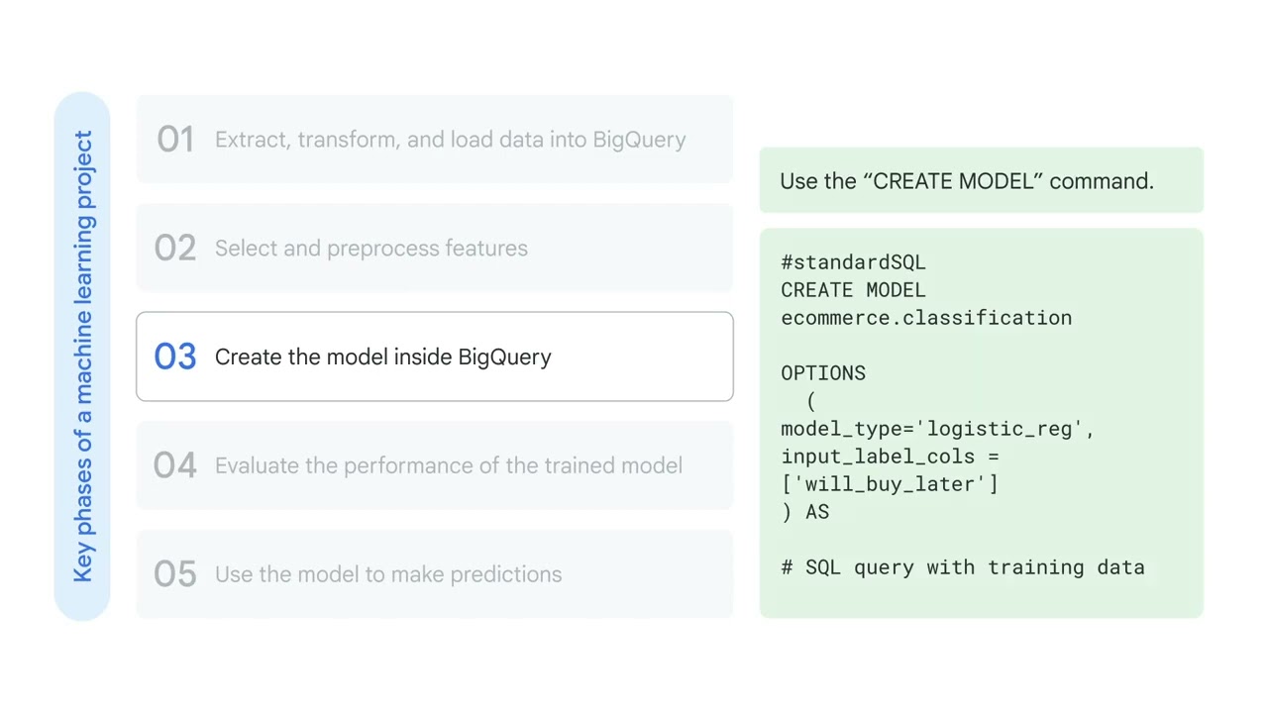Select step 02 Select and preprocess features

coord(434,248)
